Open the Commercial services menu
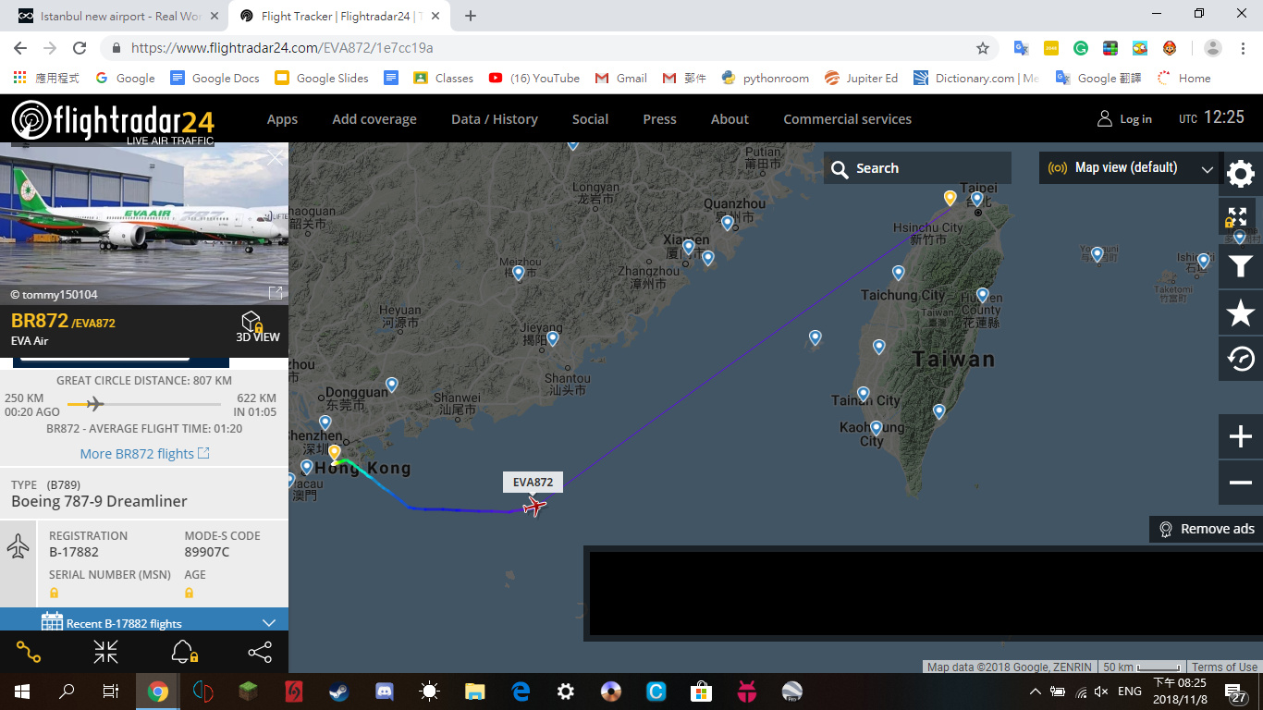The image size is (1263, 710). [x=847, y=119]
